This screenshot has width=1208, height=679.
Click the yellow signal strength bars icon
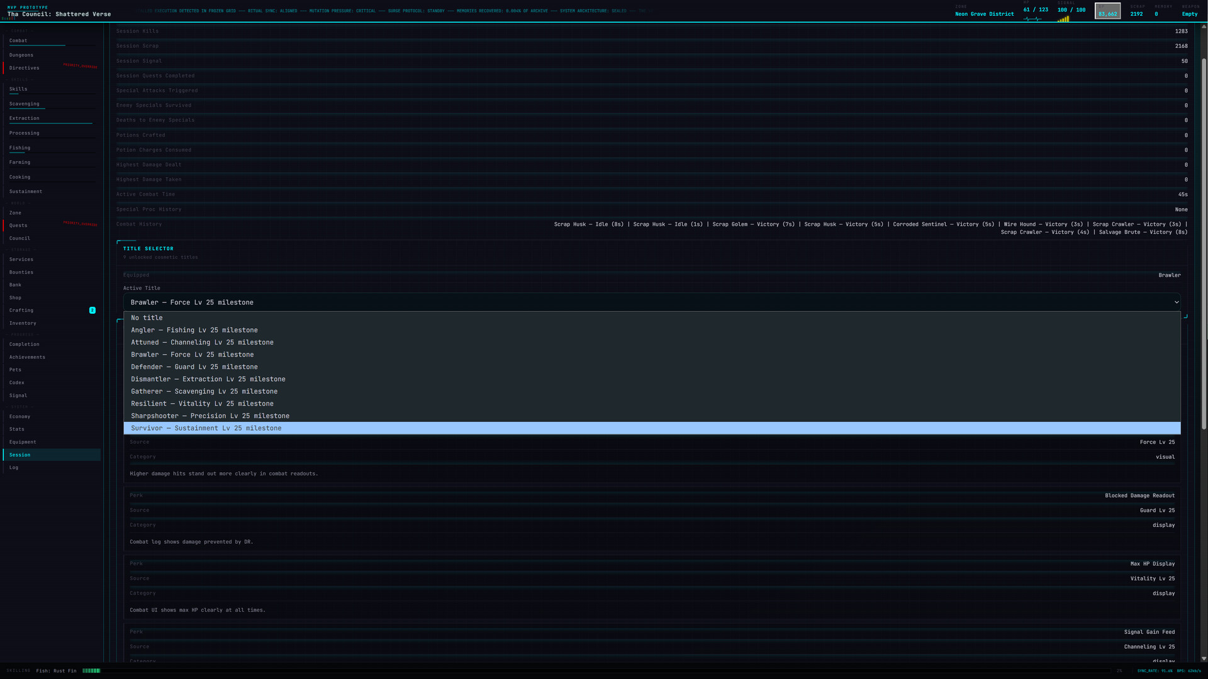[1063, 19]
